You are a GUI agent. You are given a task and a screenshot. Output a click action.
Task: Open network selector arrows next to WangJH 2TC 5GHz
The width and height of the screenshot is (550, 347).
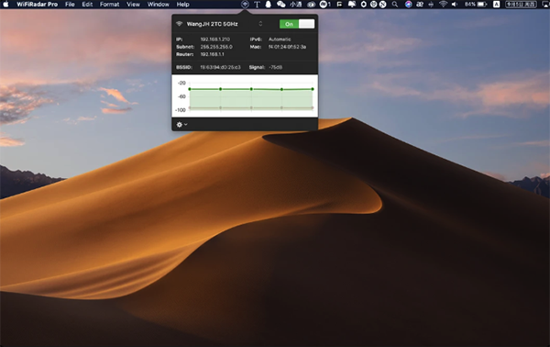(x=260, y=24)
